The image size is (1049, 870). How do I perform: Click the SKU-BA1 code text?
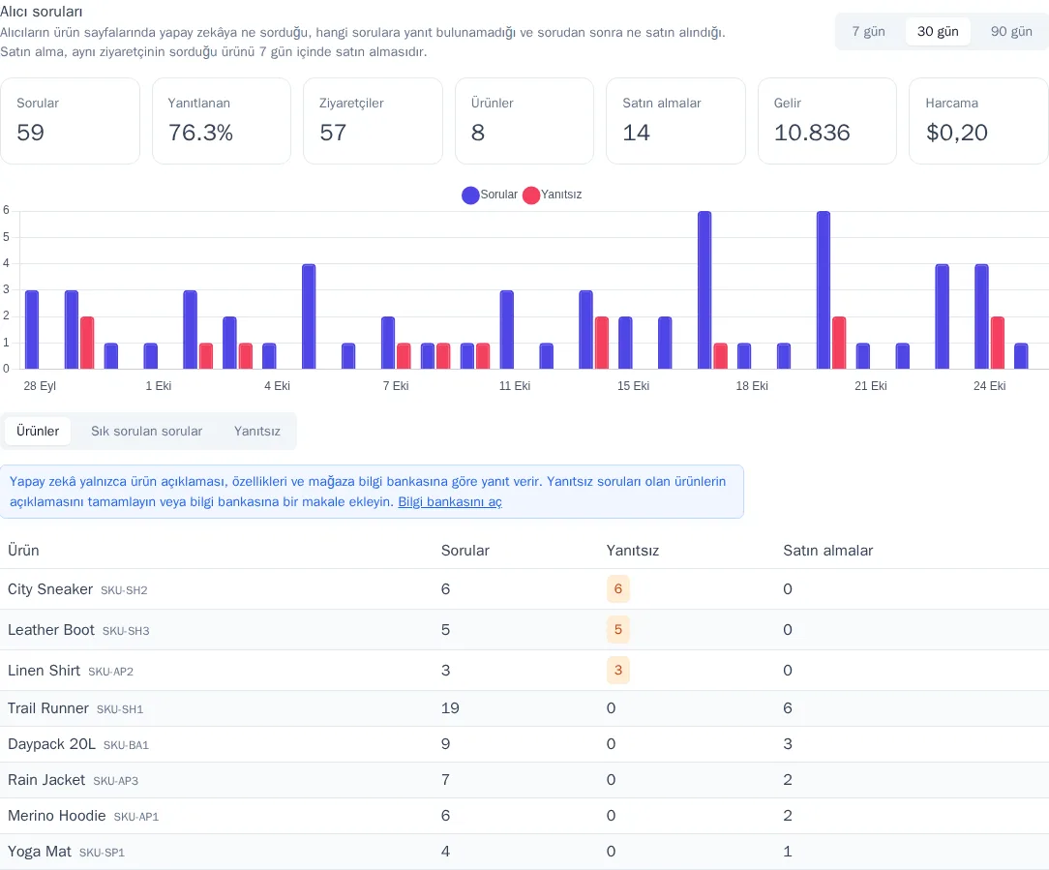coord(126,745)
